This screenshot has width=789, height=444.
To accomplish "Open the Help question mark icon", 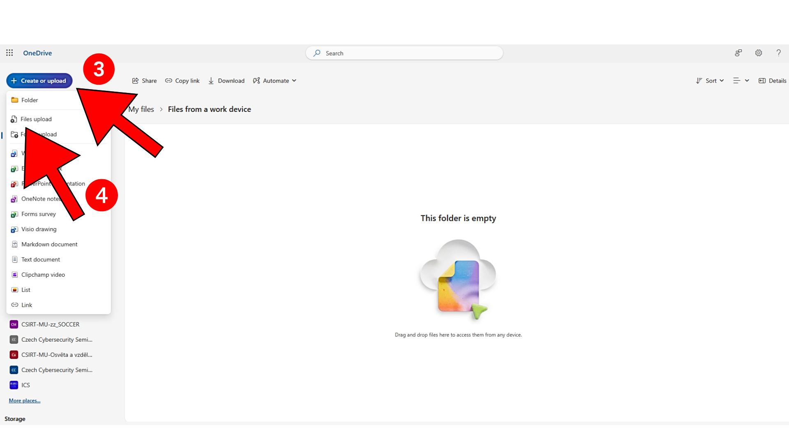I will [x=778, y=53].
